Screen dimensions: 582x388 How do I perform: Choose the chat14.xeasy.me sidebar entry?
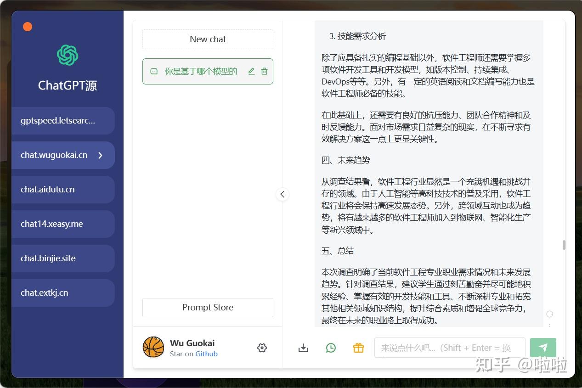point(63,224)
